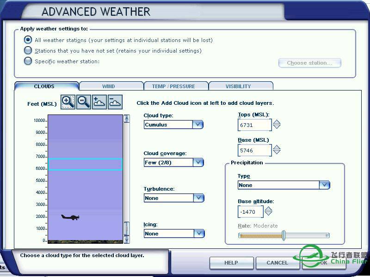Select Stations that you have not set option
The width and height of the screenshot is (370, 277).
point(28,50)
